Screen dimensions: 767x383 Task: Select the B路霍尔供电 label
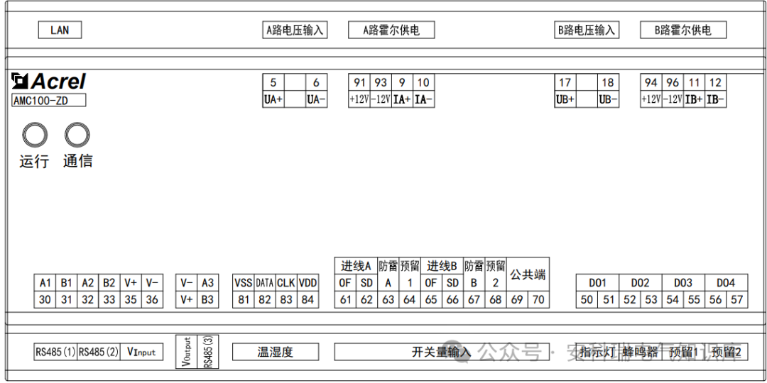[683, 30]
